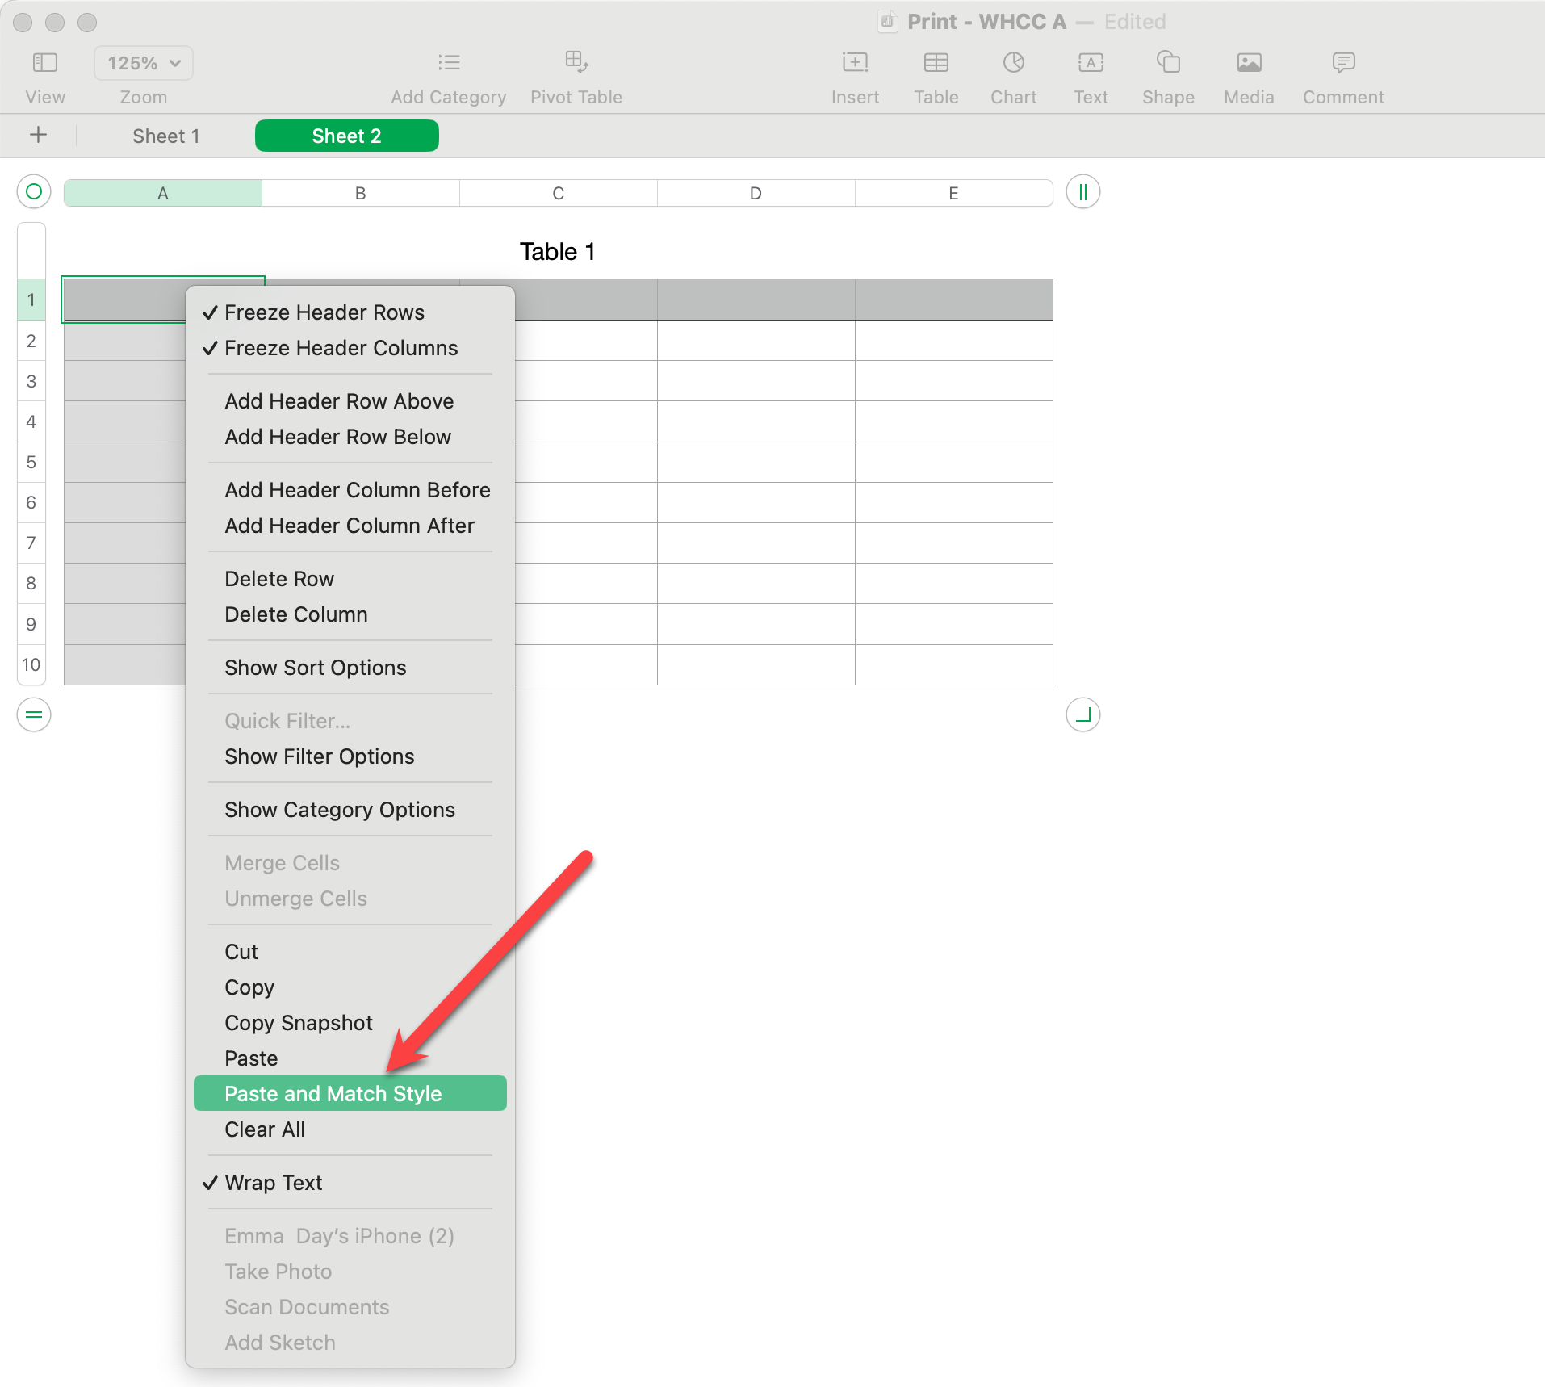Toggle Freeze Header Columns off
The height and width of the screenshot is (1387, 1545).
click(341, 348)
